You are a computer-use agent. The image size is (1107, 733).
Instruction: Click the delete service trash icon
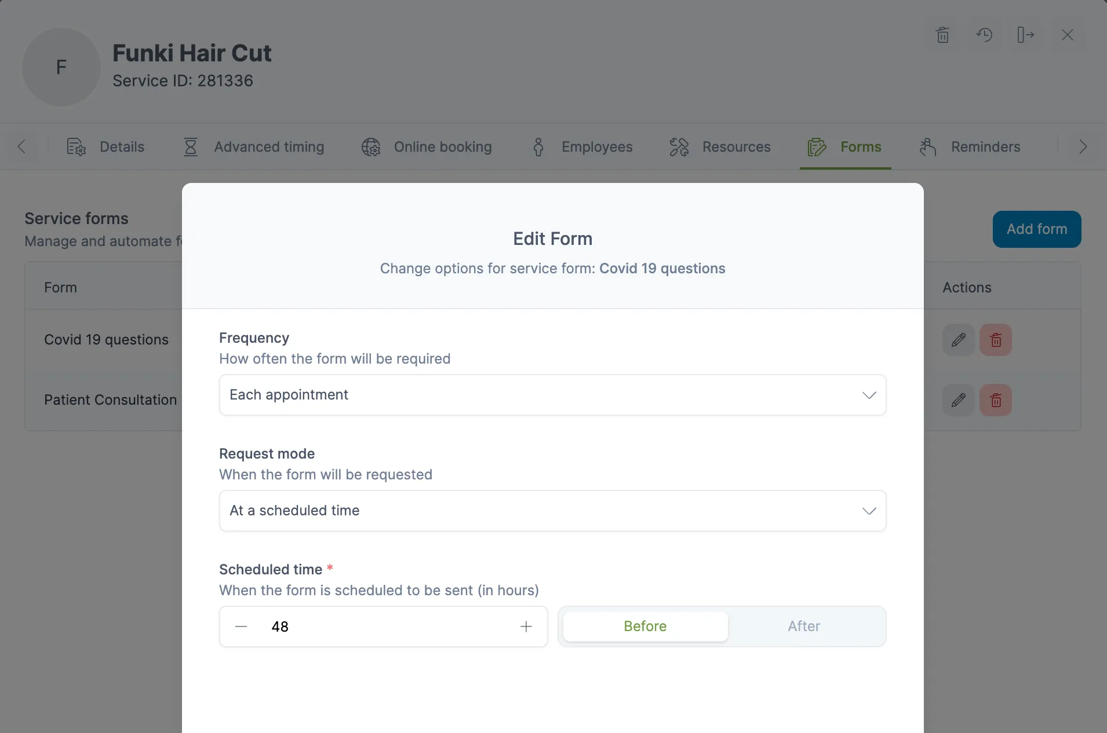(x=942, y=35)
